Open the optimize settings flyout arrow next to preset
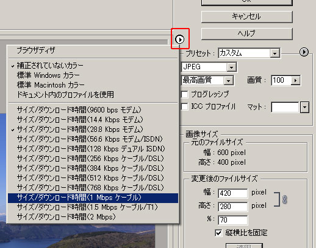This screenshot has width=316, height=248. (x=304, y=52)
